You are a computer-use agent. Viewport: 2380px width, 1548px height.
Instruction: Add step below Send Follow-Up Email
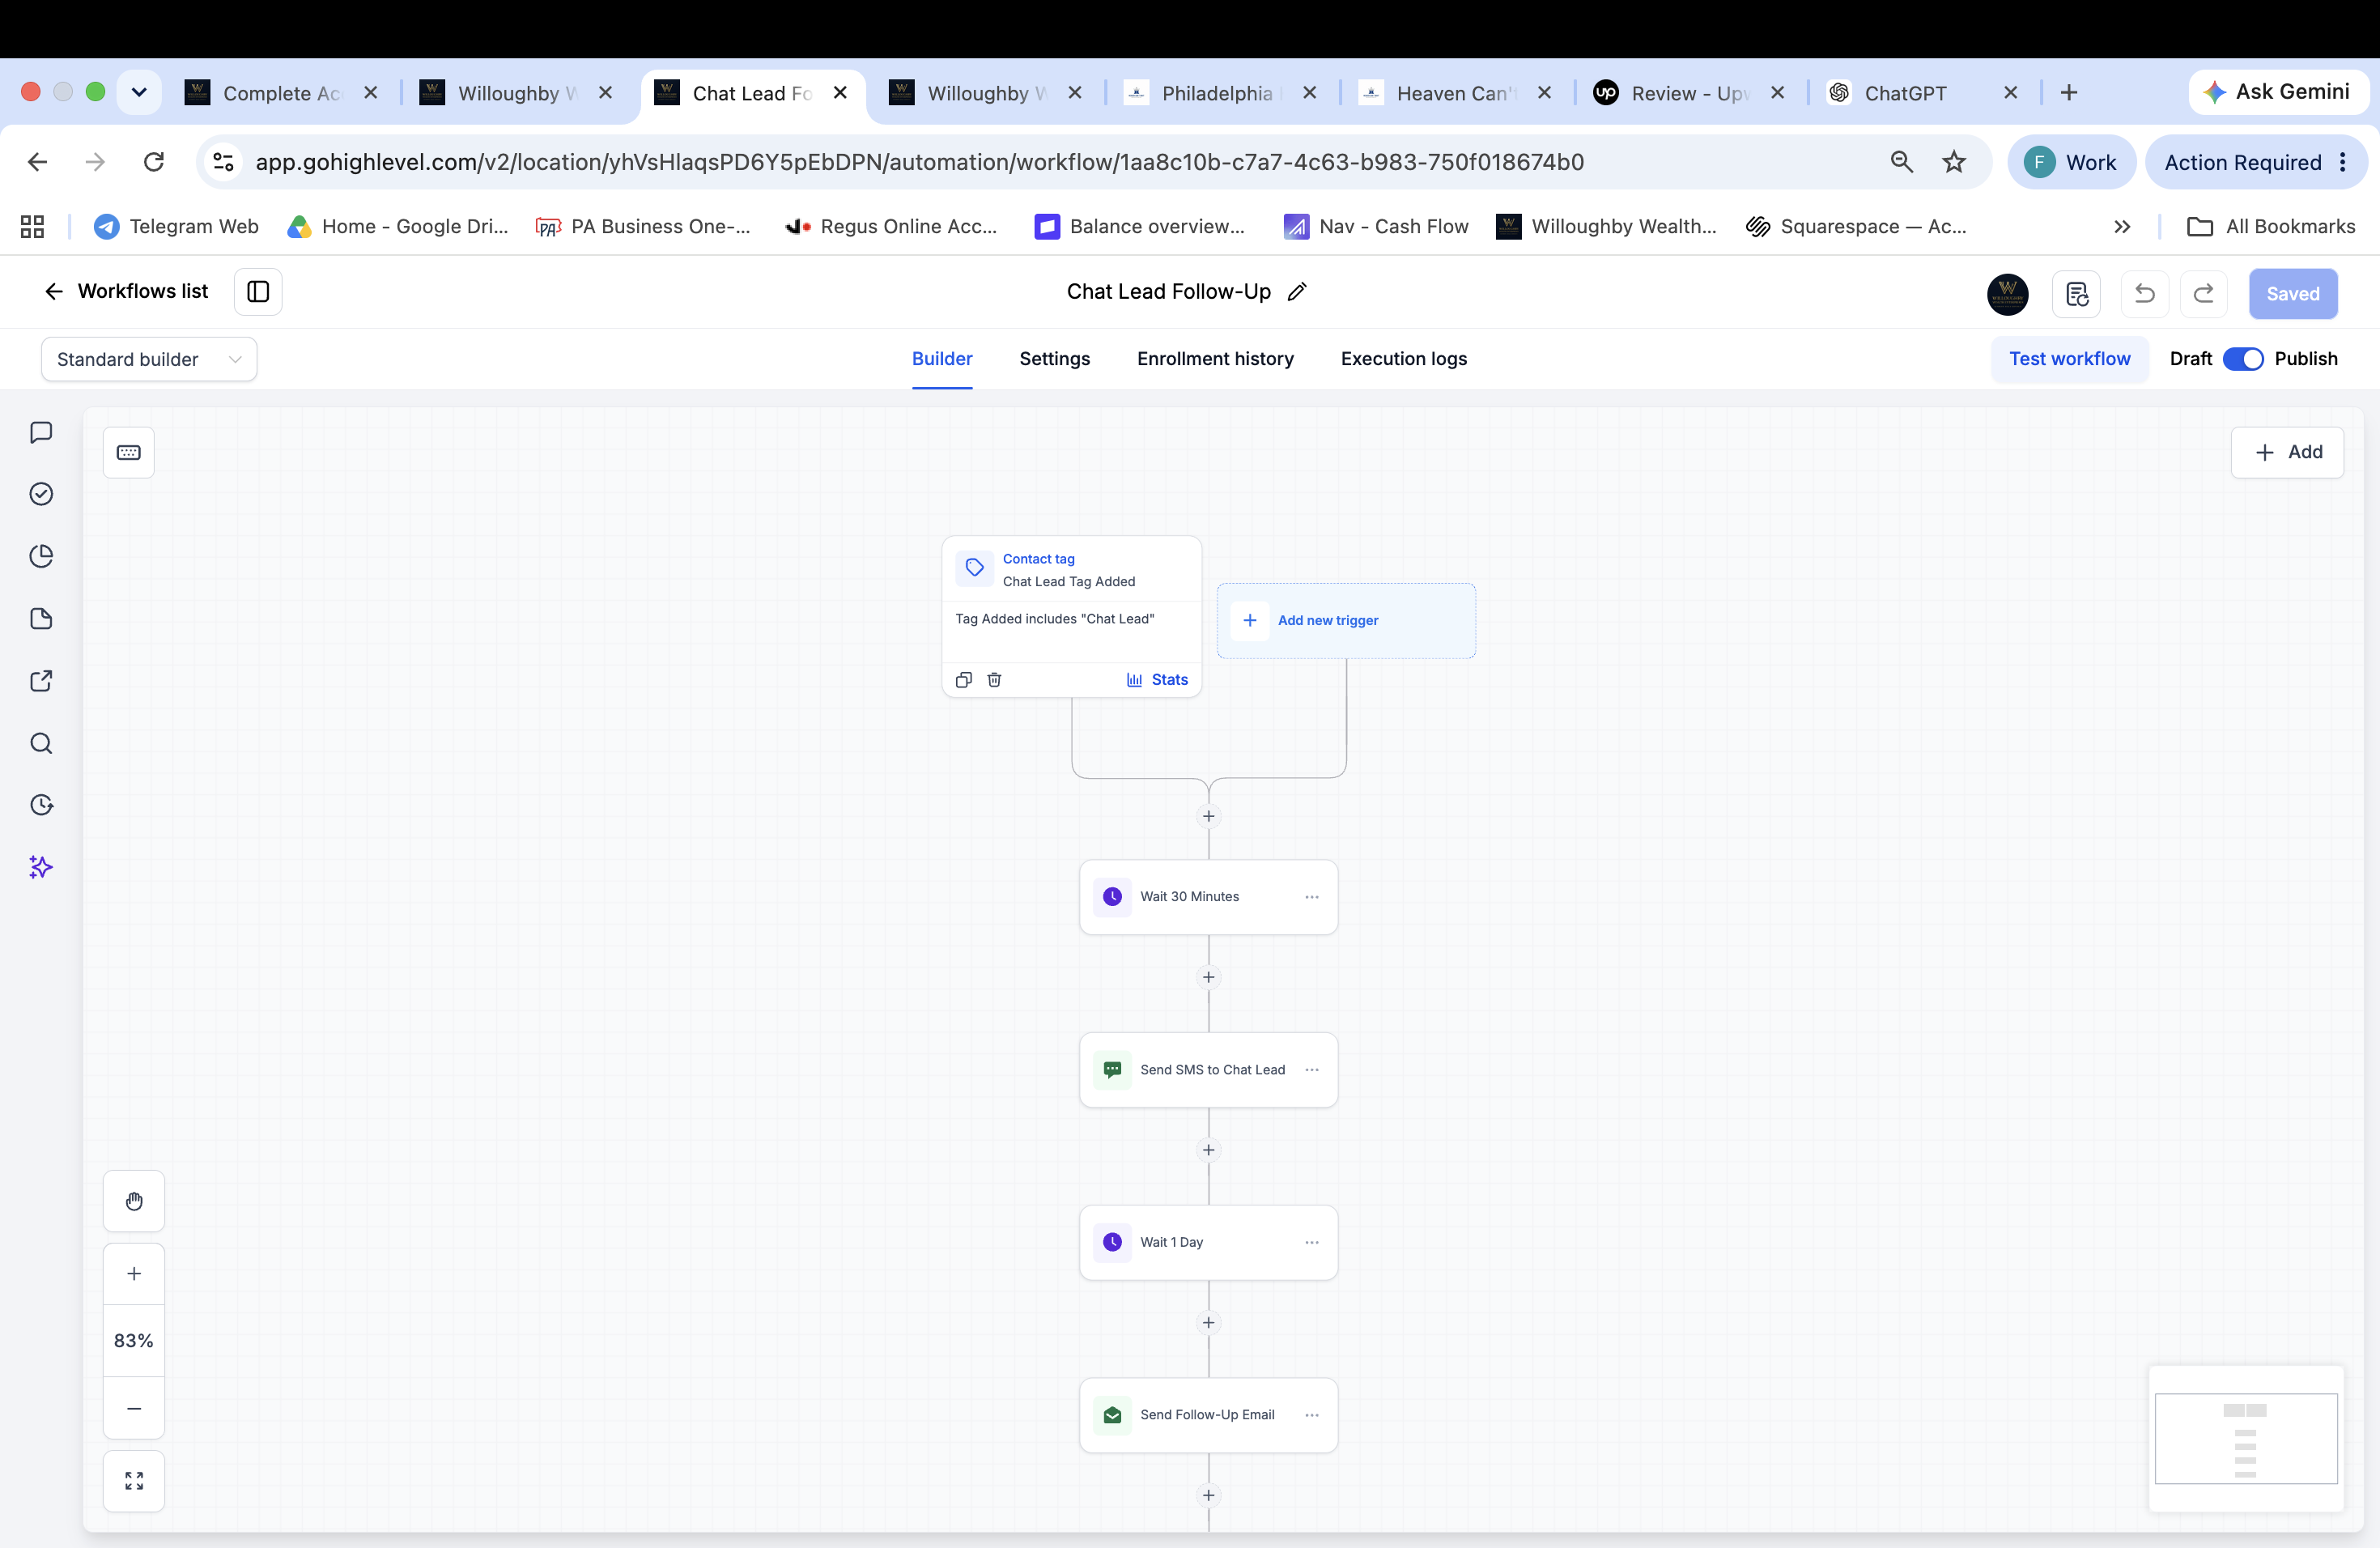coord(1209,1495)
